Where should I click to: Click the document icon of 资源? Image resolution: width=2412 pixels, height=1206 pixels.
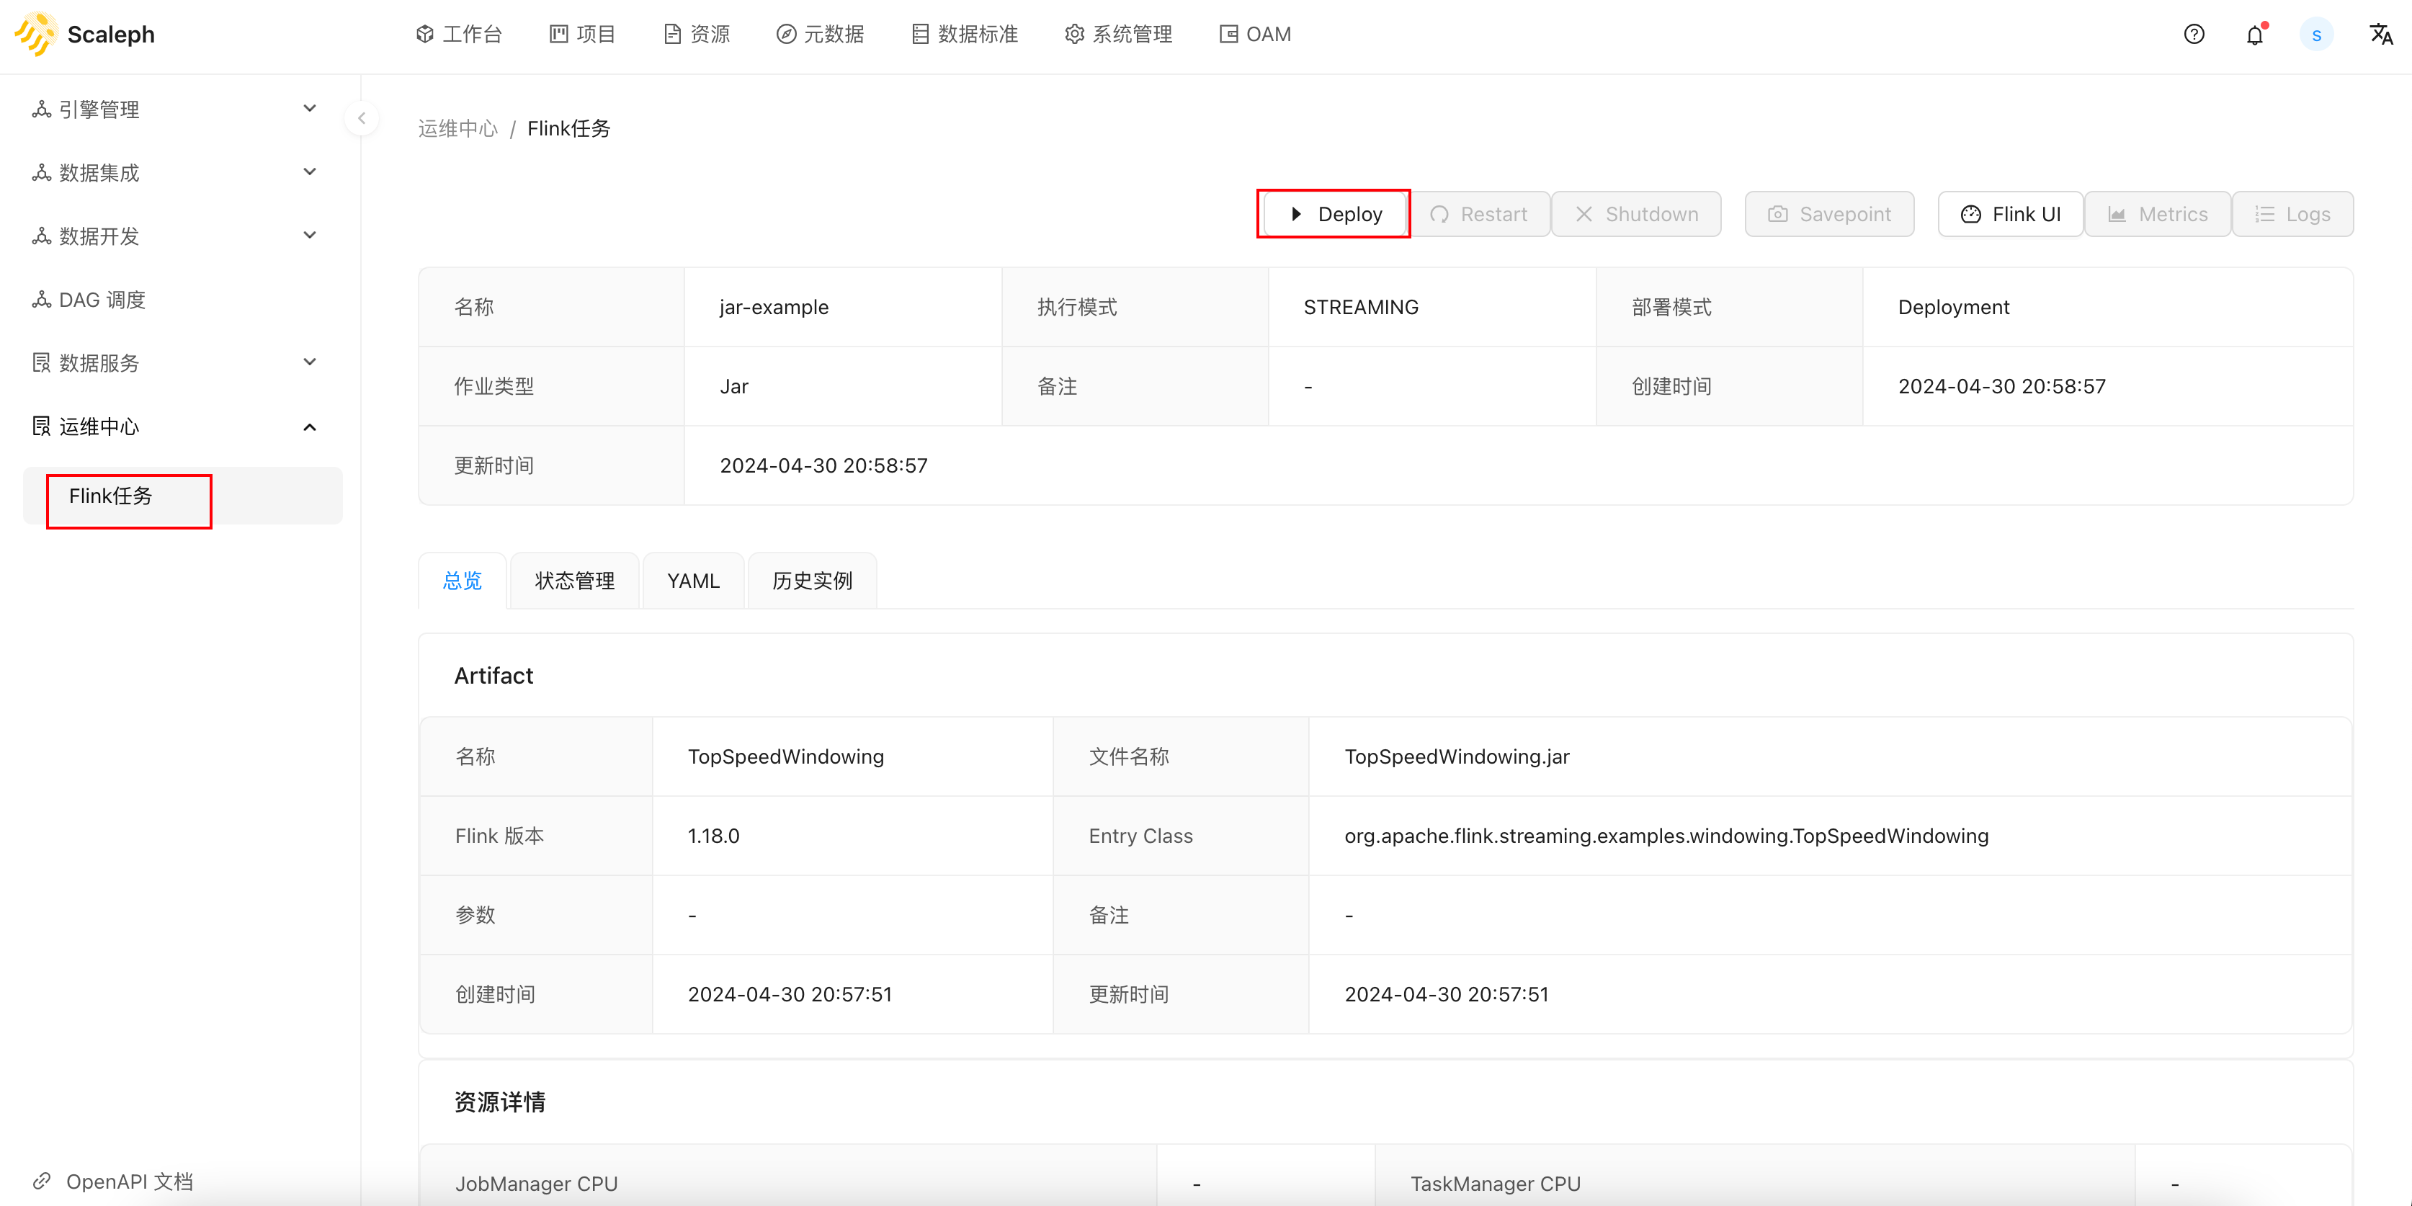(x=672, y=35)
